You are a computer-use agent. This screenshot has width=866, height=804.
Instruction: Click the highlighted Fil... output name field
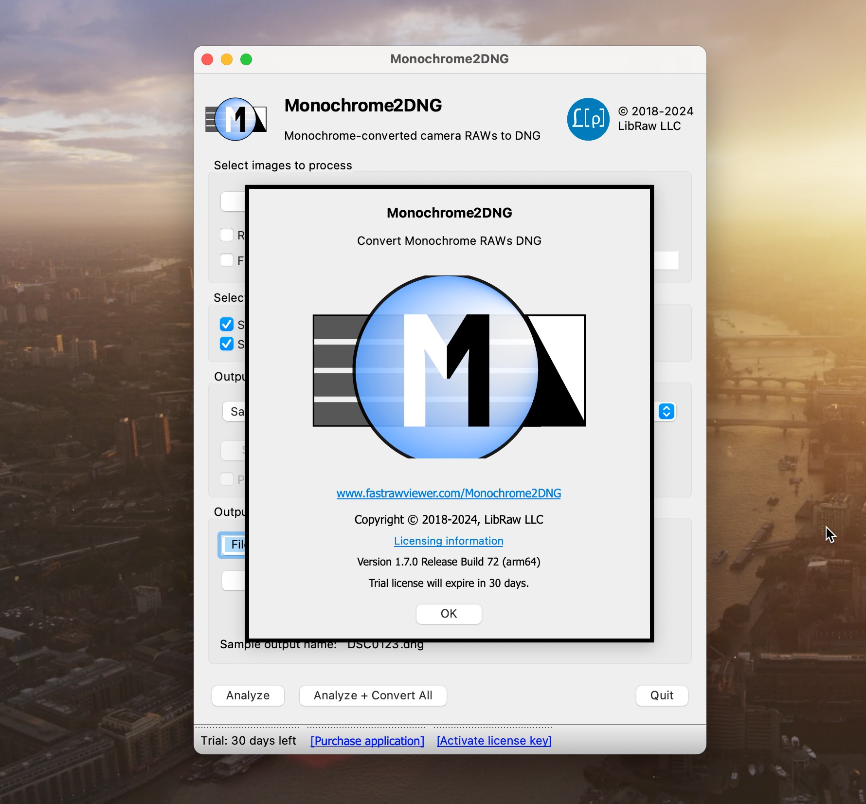click(233, 545)
